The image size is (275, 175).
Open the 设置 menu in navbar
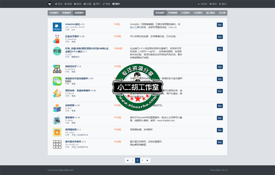point(68,4)
